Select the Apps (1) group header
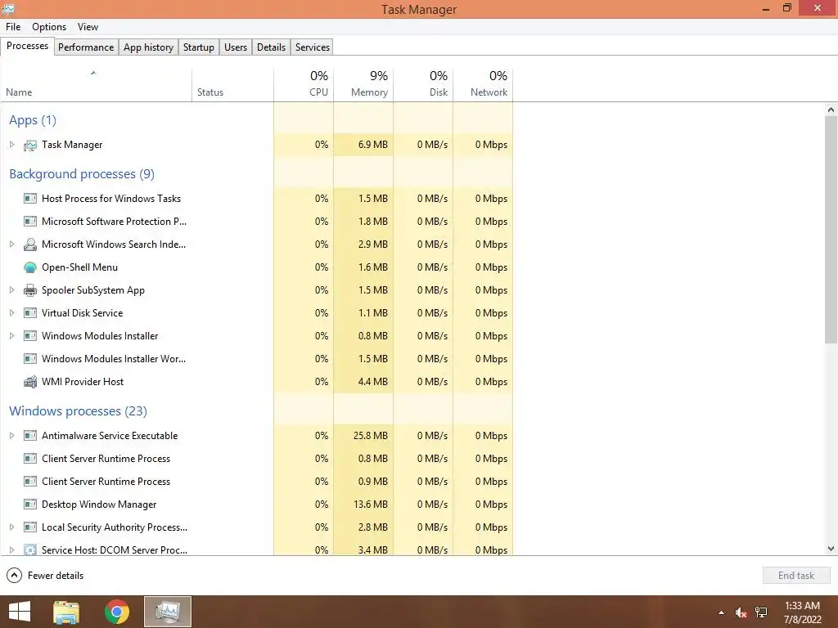The image size is (838, 628). click(33, 120)
